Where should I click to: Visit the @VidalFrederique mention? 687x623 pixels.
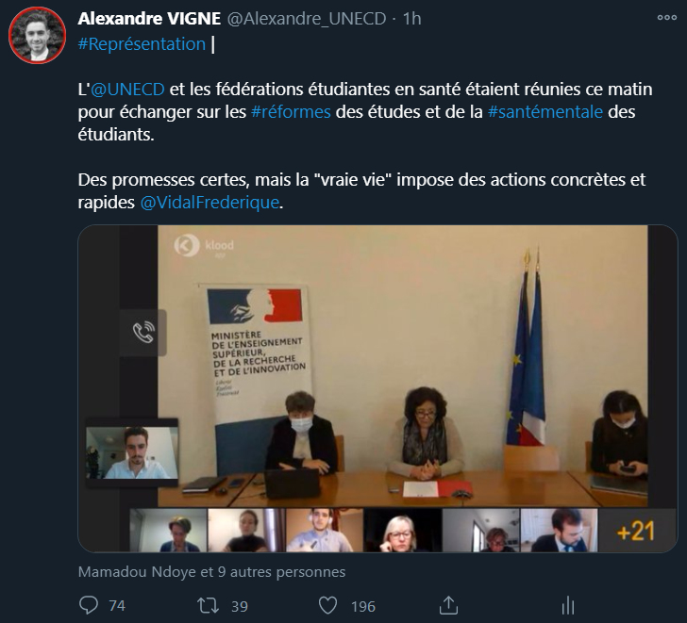click(209, 203)
